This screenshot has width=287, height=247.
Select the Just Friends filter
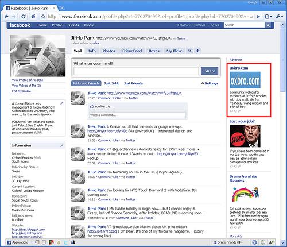click(x=133, y=83)
